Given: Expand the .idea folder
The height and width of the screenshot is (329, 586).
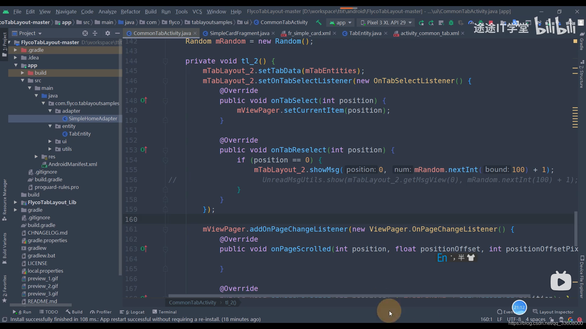Looking at the screenshot, I should (x=15, y=58).
